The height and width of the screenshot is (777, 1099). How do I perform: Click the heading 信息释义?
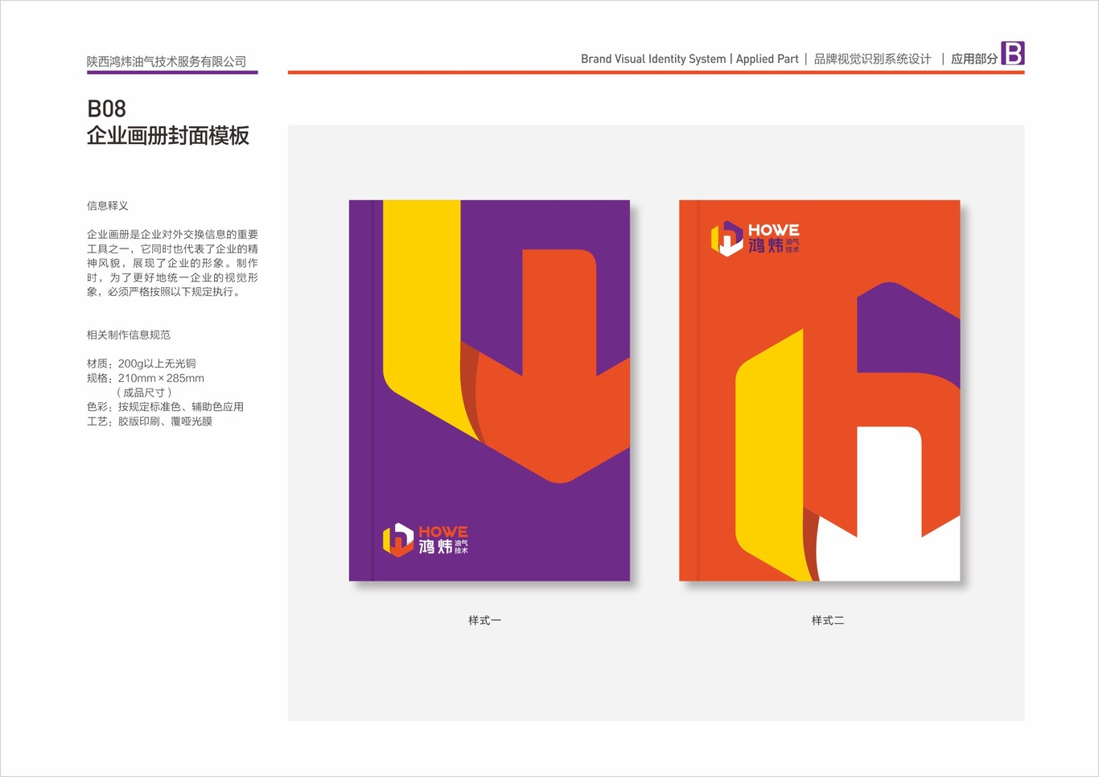coord(108,206)
